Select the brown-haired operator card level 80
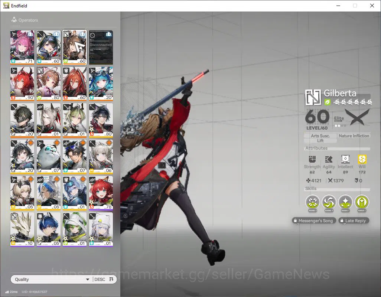The image size is (381, 297). (49, 84)
